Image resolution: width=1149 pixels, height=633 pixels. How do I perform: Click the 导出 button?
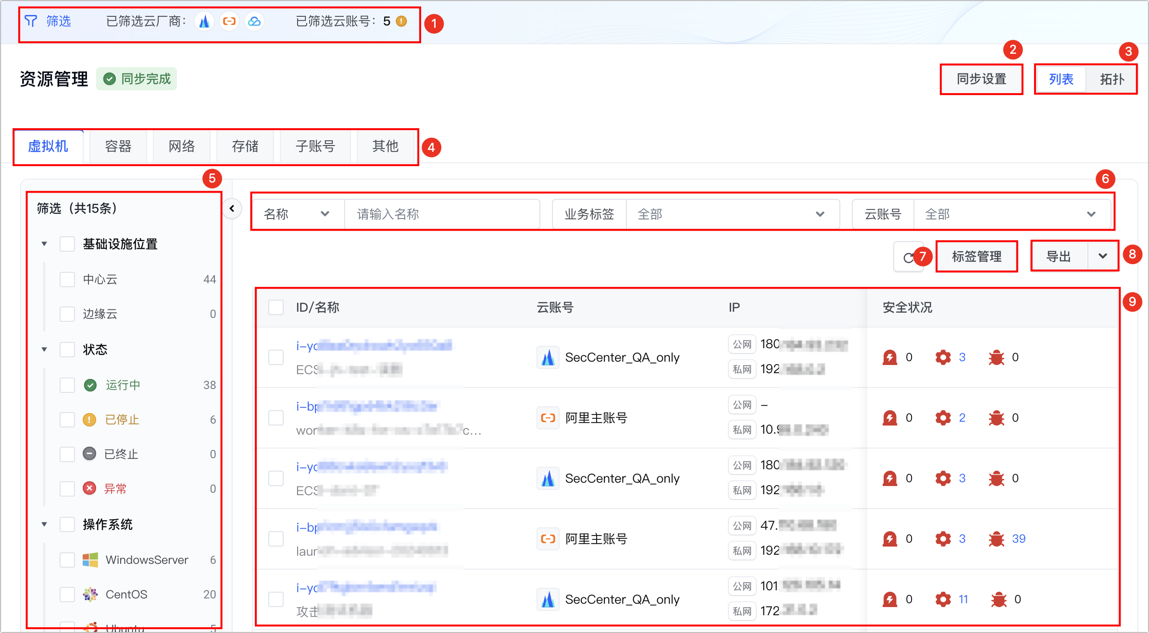pyautogui.click(x=1059, y=256)
